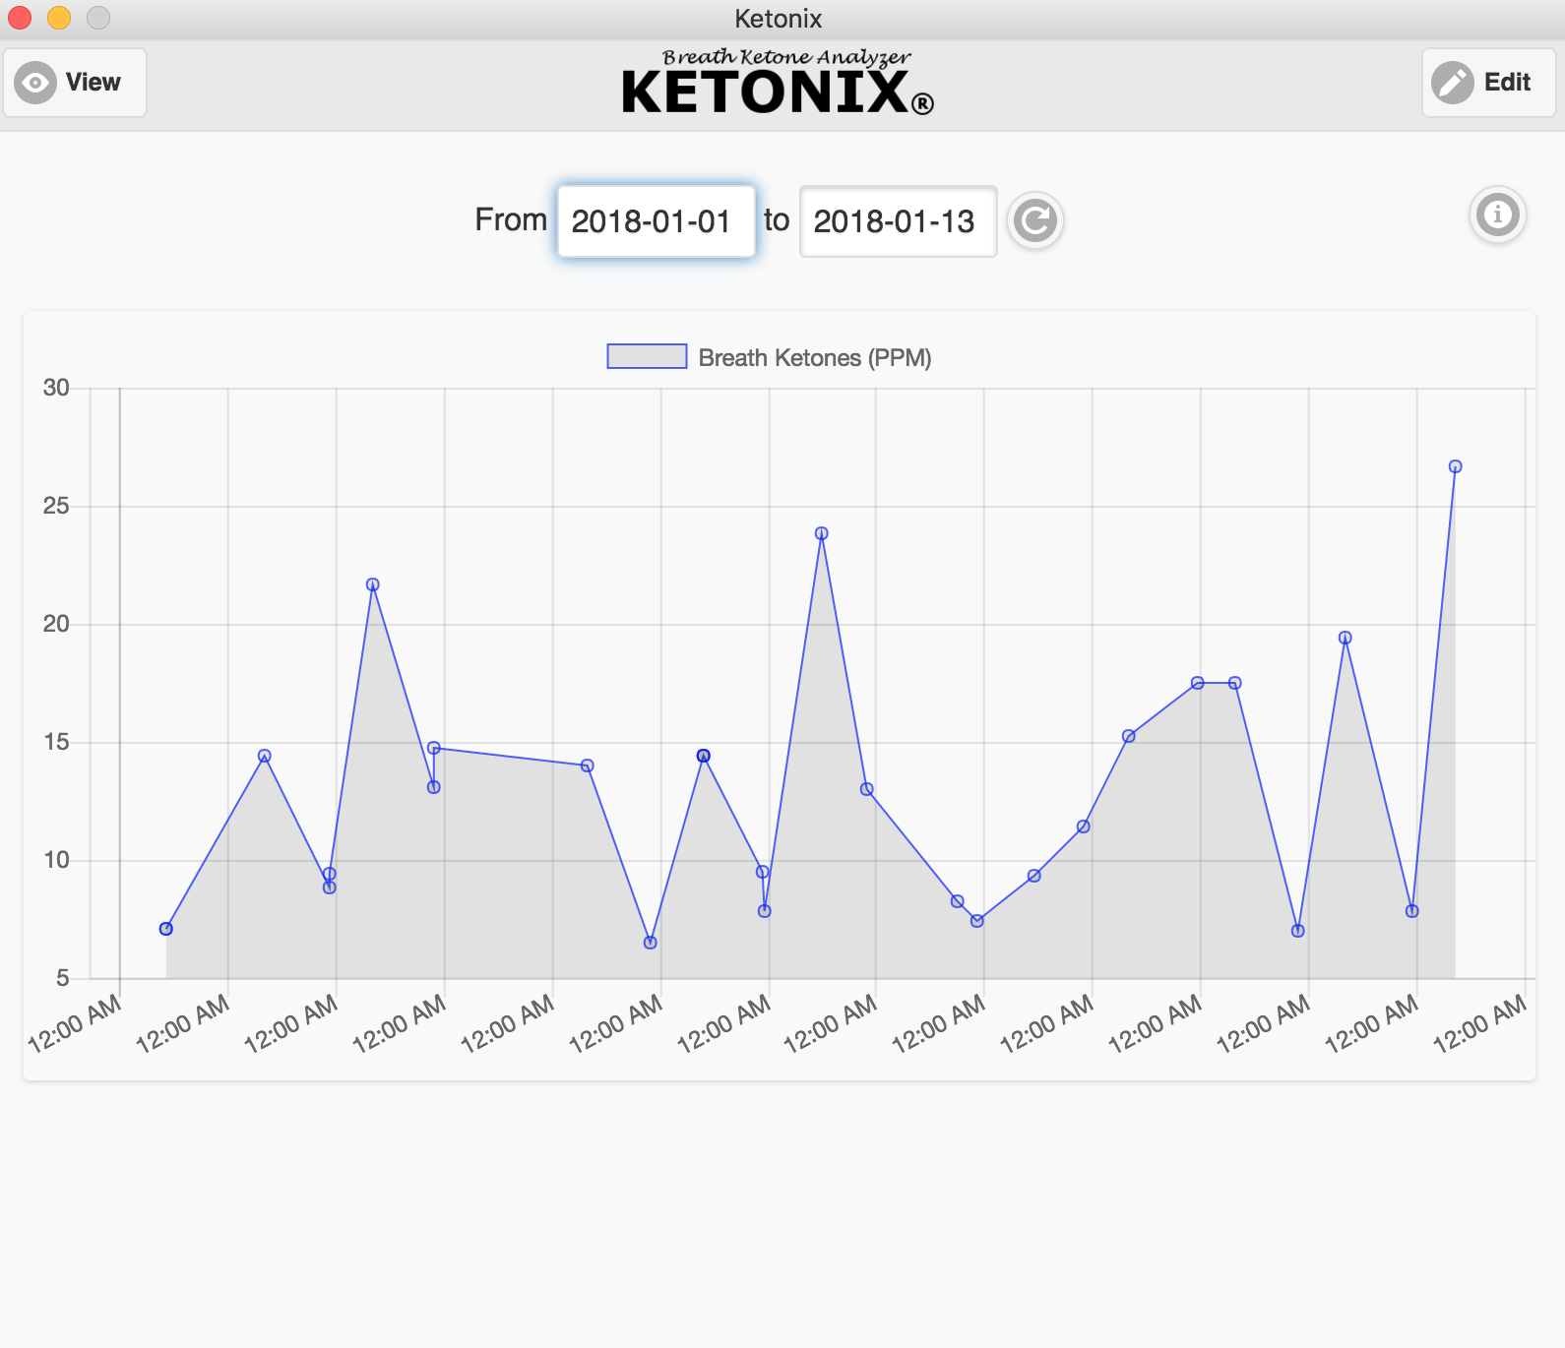The height and width of the screenshot is (1348, 1565).
Task: Click the chart peak near 24 PPM
Action: pyautogui.click(x=821, y=533)
